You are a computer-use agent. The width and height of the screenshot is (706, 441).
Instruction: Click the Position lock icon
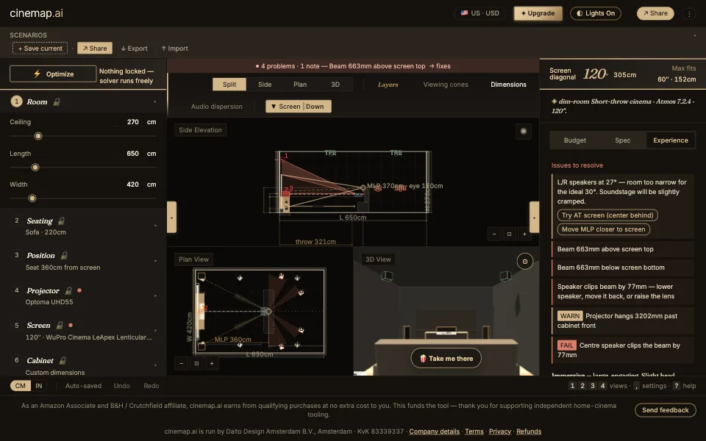tap(64, 255)
